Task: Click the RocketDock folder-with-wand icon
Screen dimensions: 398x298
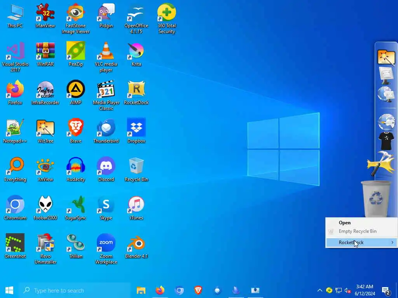Action: pyautogui.click(x=386, y=57)
